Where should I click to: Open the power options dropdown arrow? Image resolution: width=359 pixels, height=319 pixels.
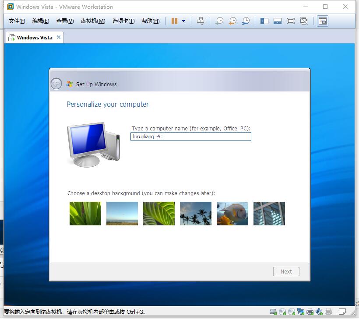[183, 21]
